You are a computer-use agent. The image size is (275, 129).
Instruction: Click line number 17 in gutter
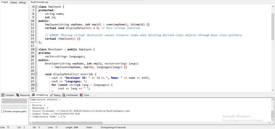pos(32,46)
